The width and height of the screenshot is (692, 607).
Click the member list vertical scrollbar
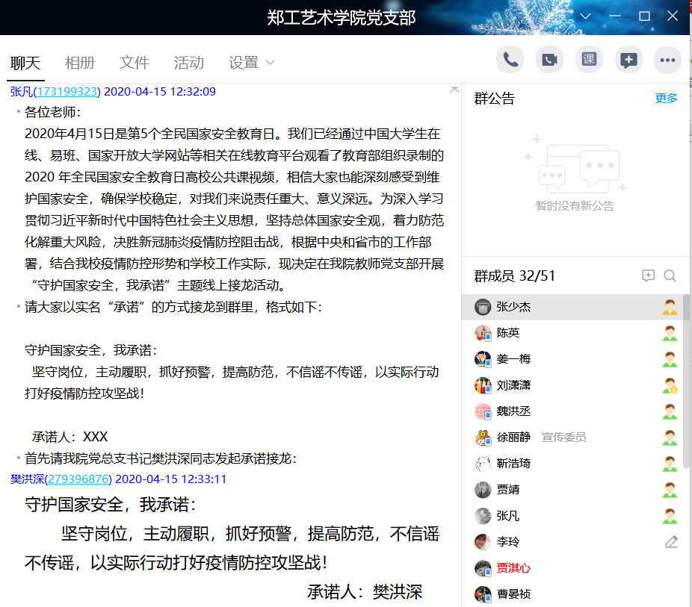687,373
